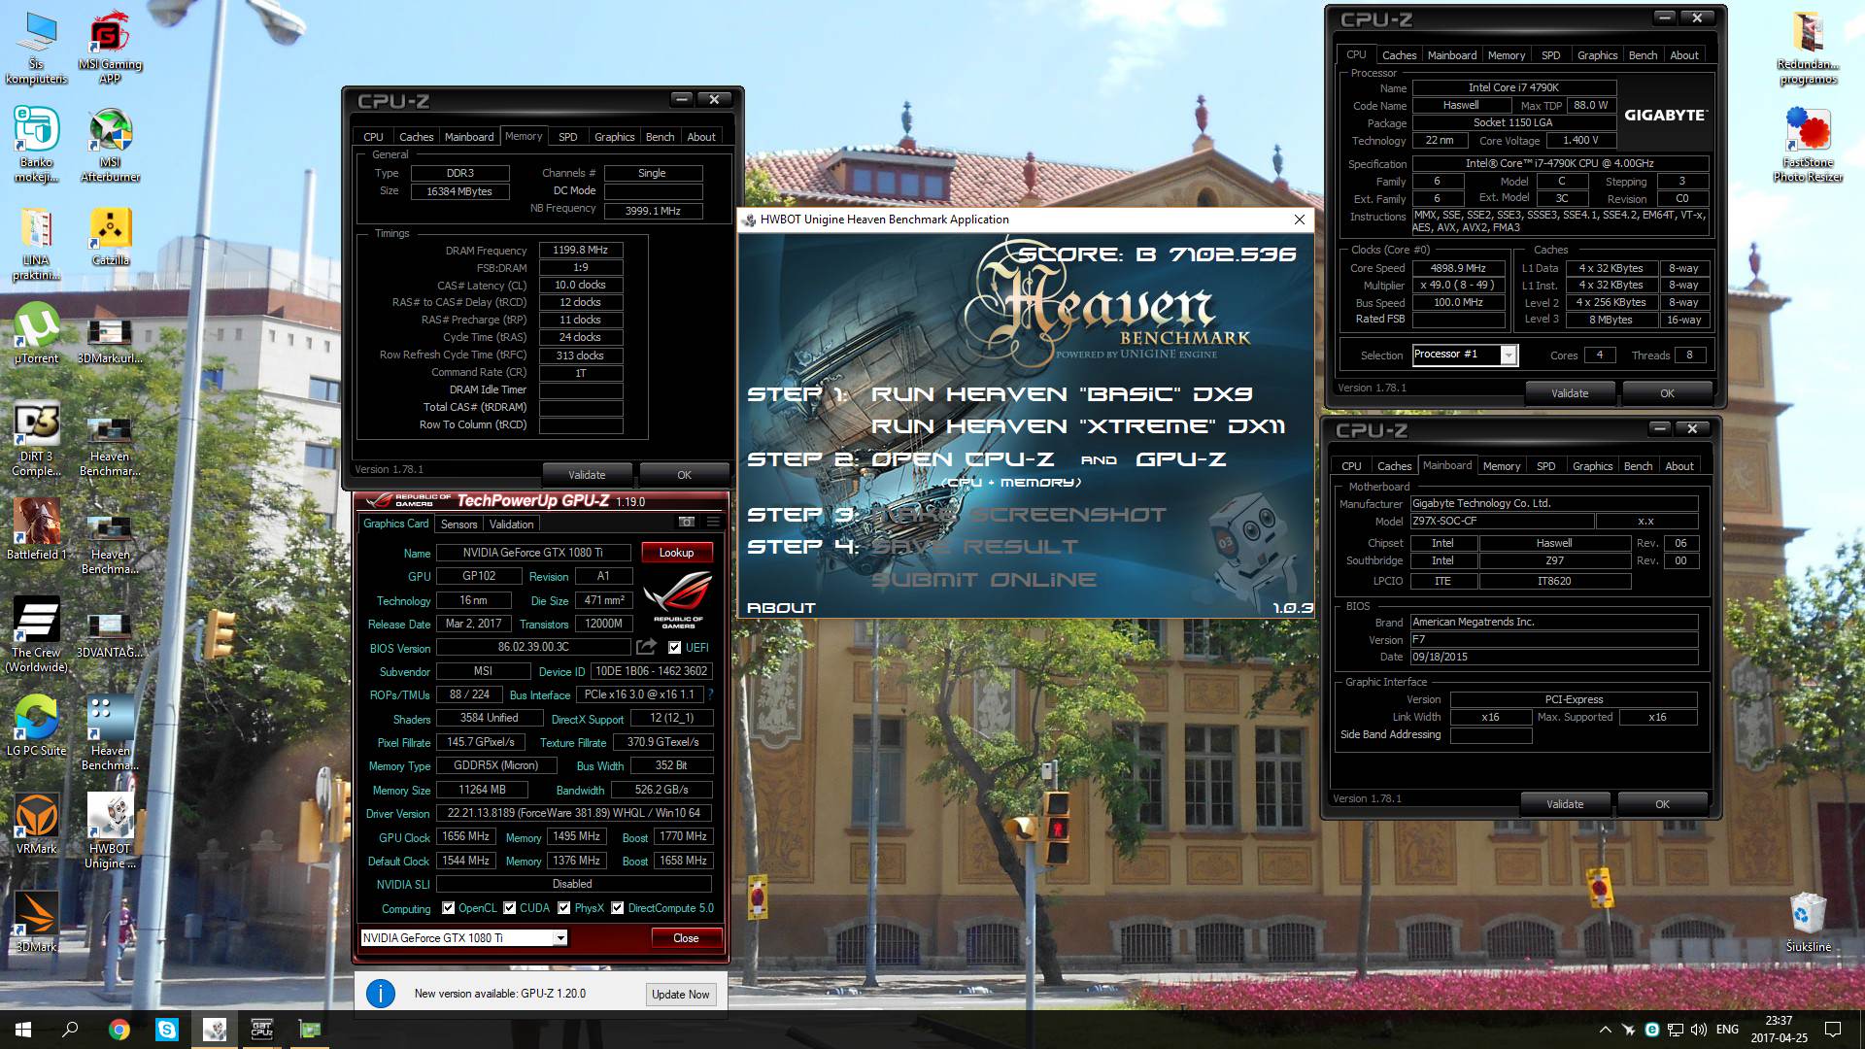Viewport: 1865px width, 1049px height.
Task: Click ABOUT in Heaven benchmark window
Action: (781, 608)
